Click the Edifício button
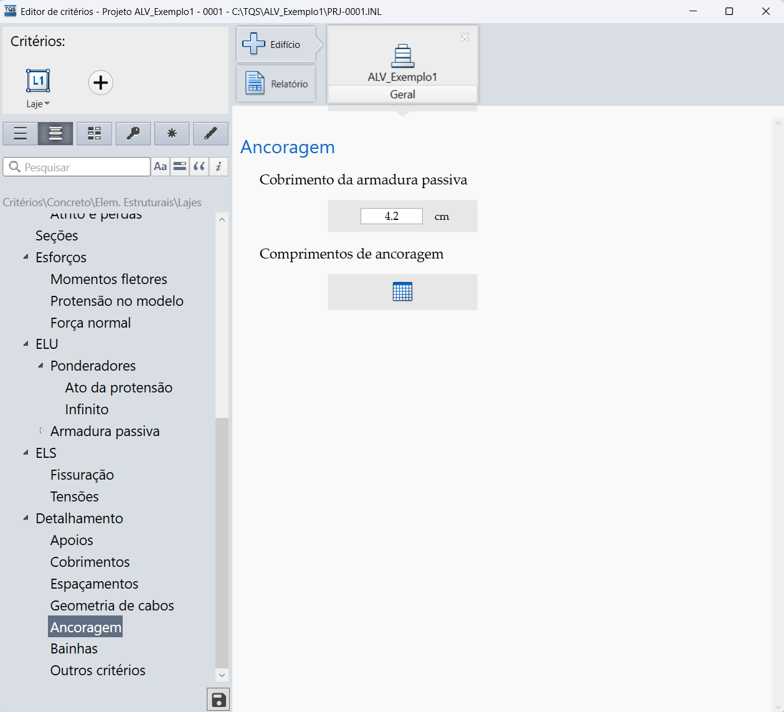This screenshot has height=712, width=784. [x=276, y=44]
